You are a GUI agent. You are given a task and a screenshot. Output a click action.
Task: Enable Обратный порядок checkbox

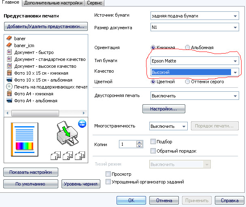click(153, 151)
